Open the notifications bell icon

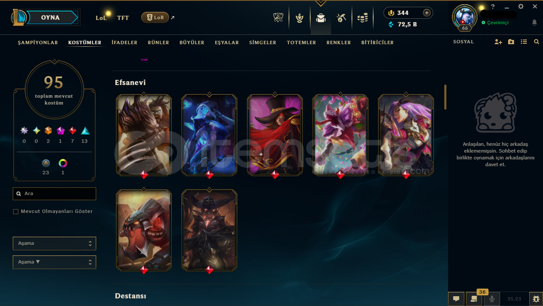click(534, 23)
